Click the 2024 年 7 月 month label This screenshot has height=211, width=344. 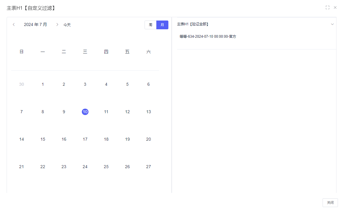(x=36, y=25)
